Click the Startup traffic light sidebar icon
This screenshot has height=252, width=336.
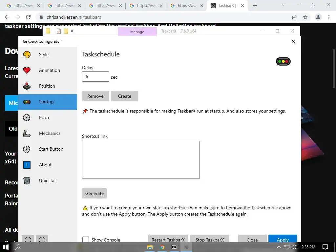click(x=27, y=102)
